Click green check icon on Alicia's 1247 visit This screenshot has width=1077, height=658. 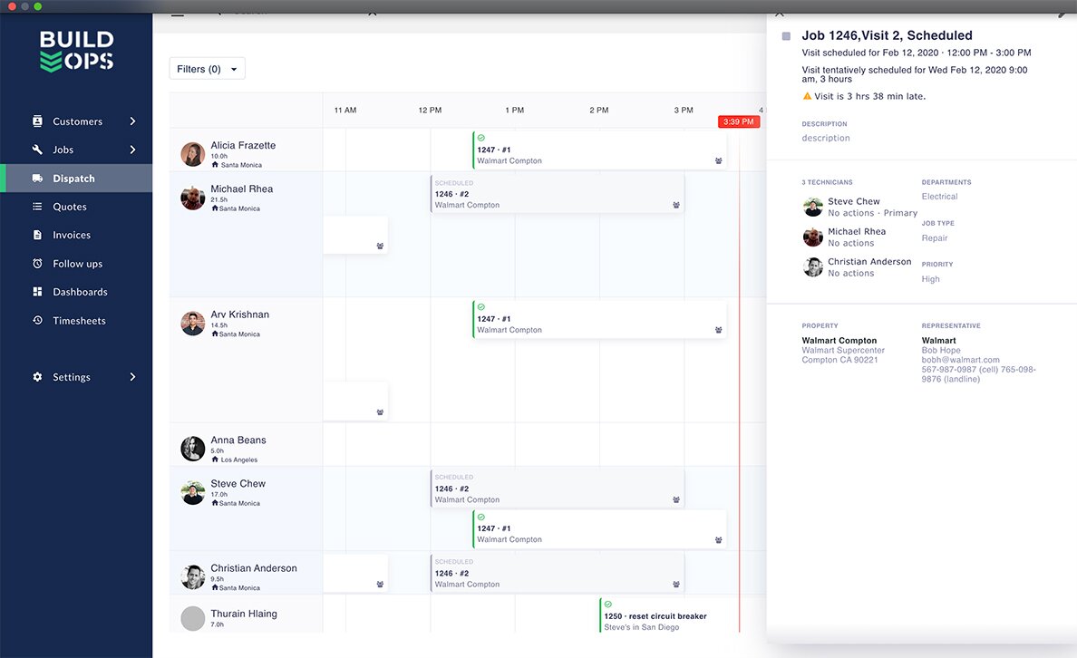click(x=480, y=138)
